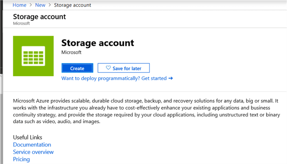Screen dimensions: 287x164
Task: Click the Create button
Action: [77, 68]
